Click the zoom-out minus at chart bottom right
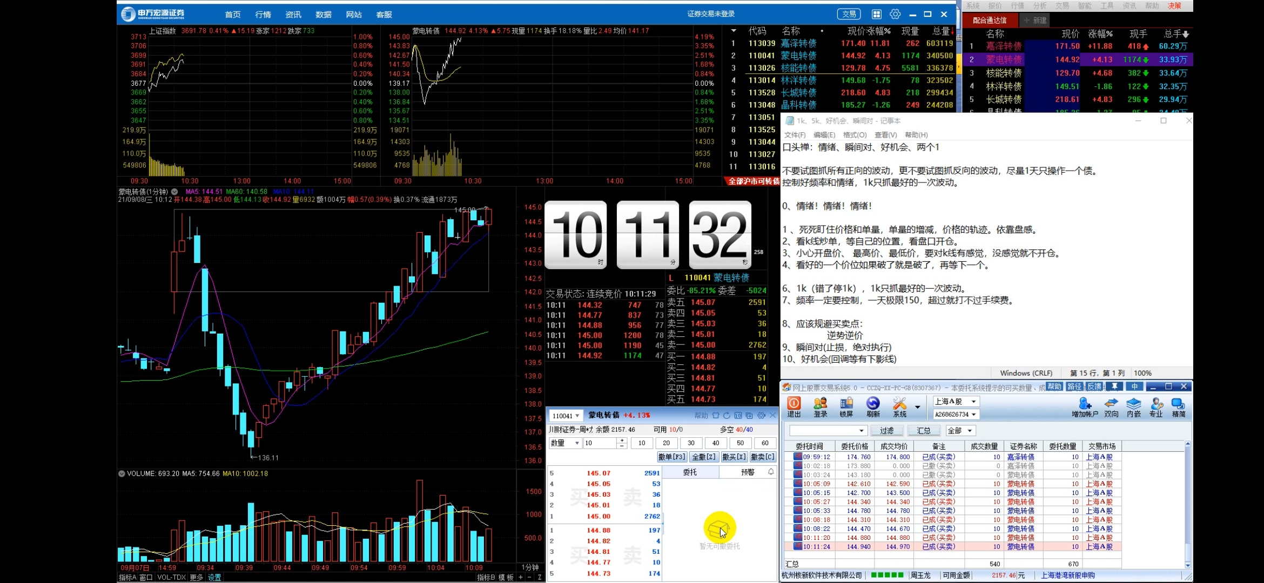 [x=529, y=577]
